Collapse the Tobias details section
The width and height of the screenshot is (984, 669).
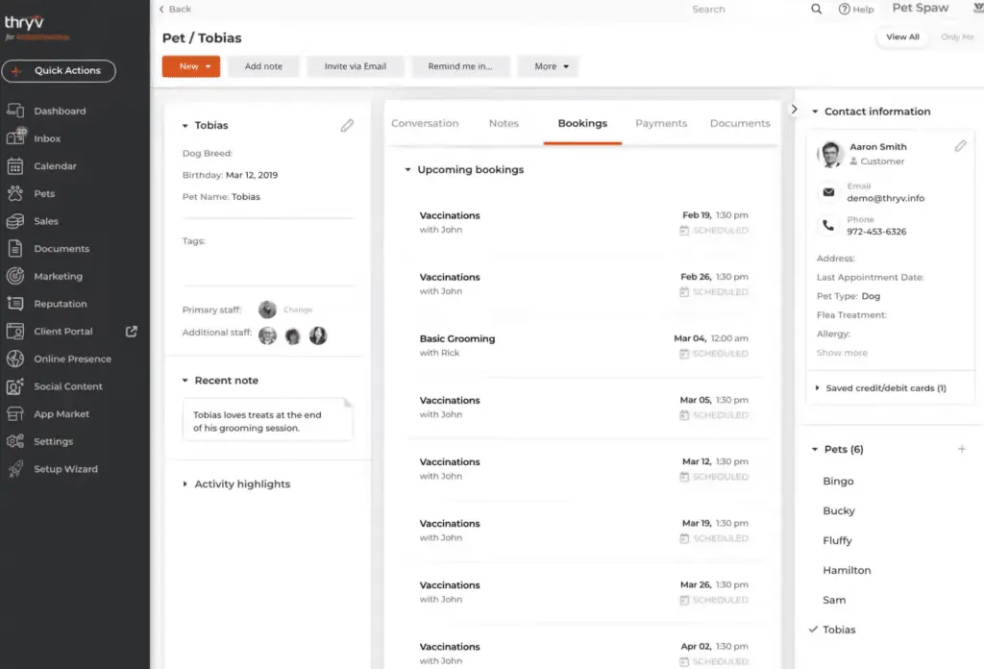click(185, 126)
